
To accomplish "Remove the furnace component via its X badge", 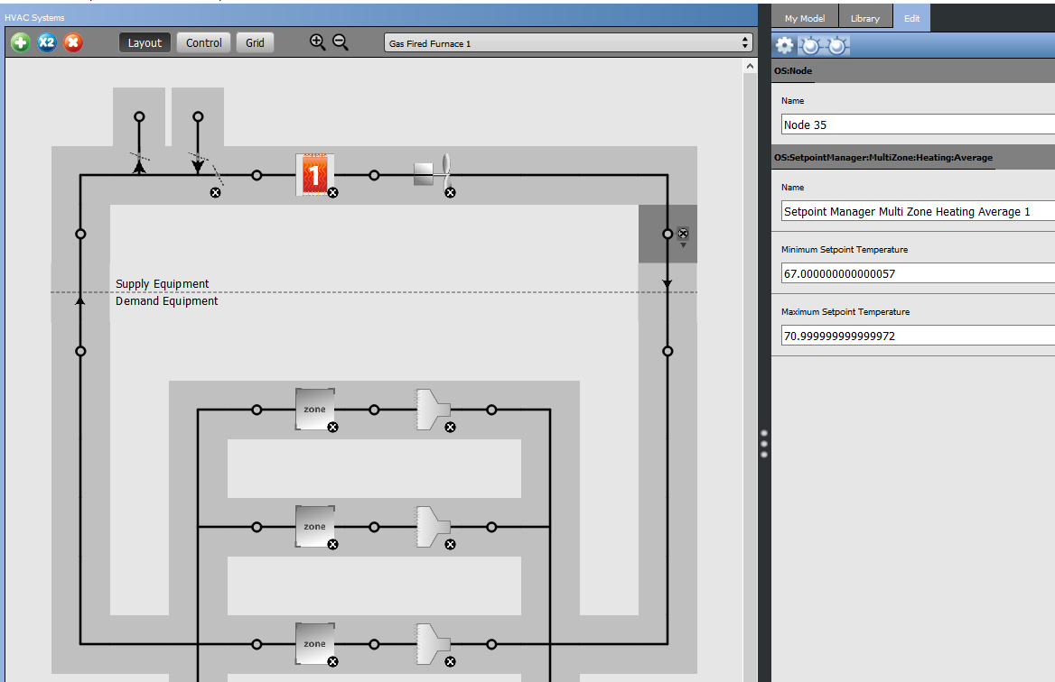I will (x=333, y=193).
